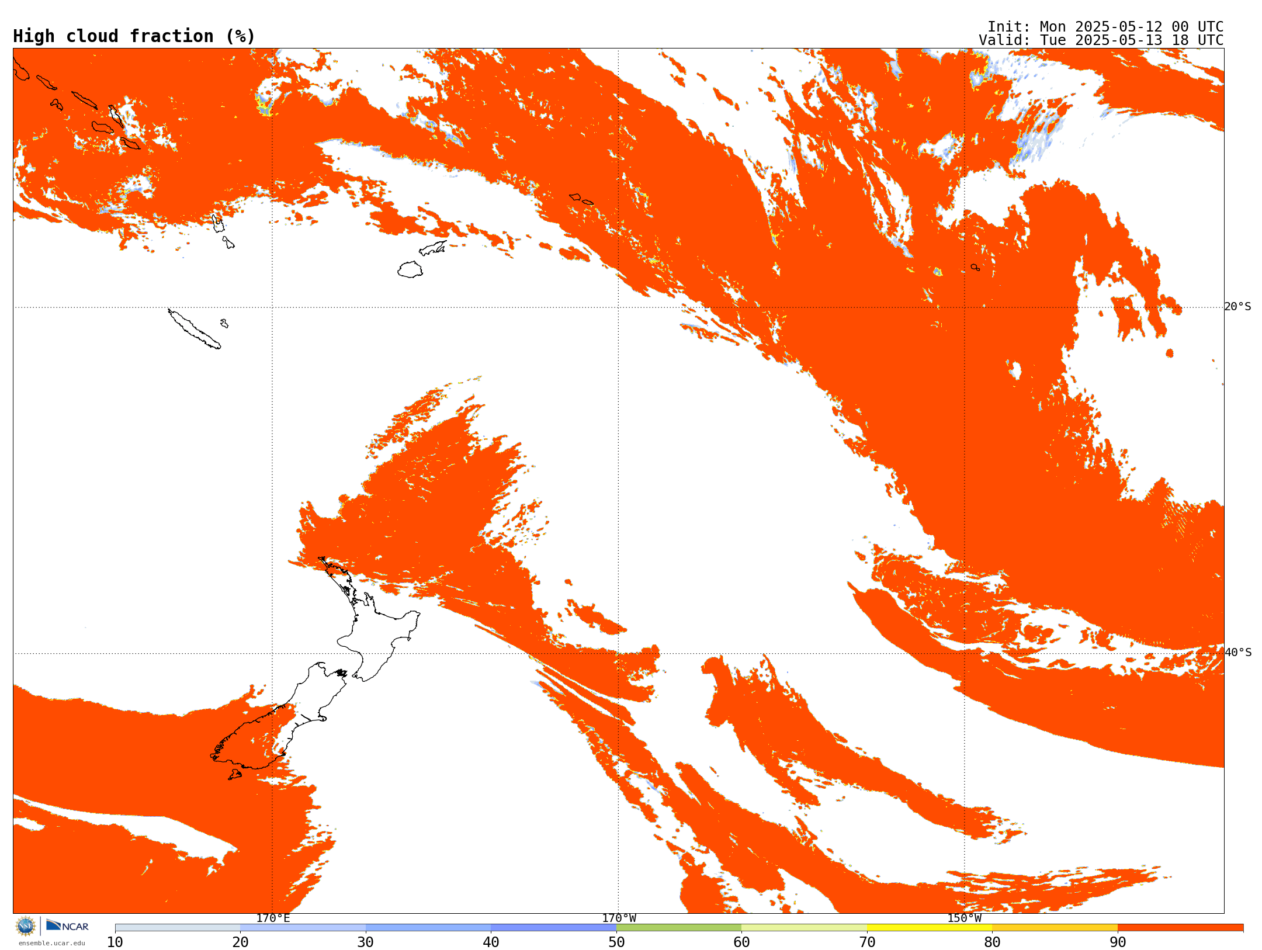This screenshot has width=1262, height=950.
Task: Pick the 90+ red-orange colorbar segment
Action: (1180, 928)
